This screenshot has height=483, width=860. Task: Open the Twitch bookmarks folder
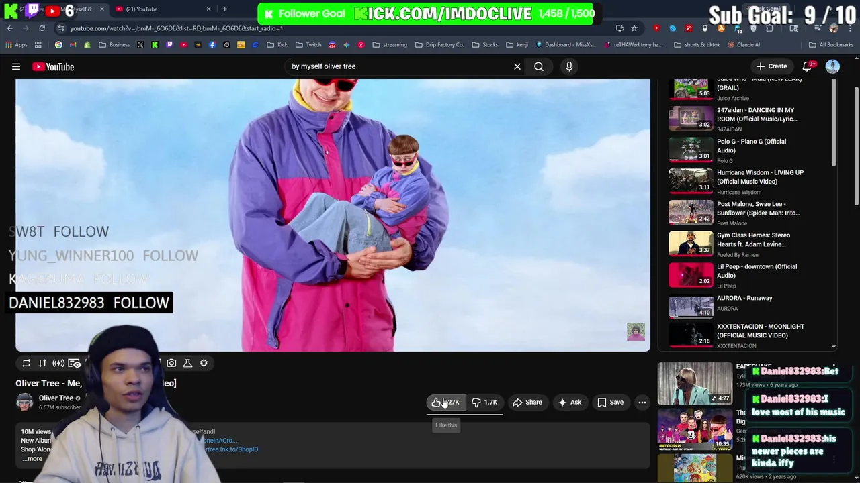(308, 45)
